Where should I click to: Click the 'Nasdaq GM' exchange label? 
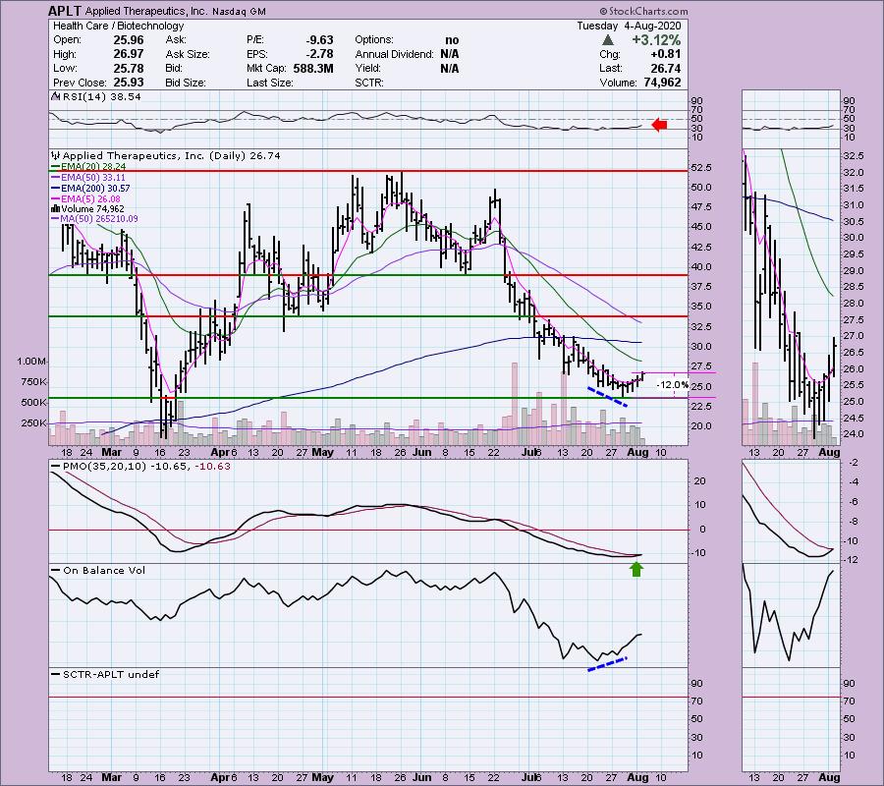click(x=239, y=11)
